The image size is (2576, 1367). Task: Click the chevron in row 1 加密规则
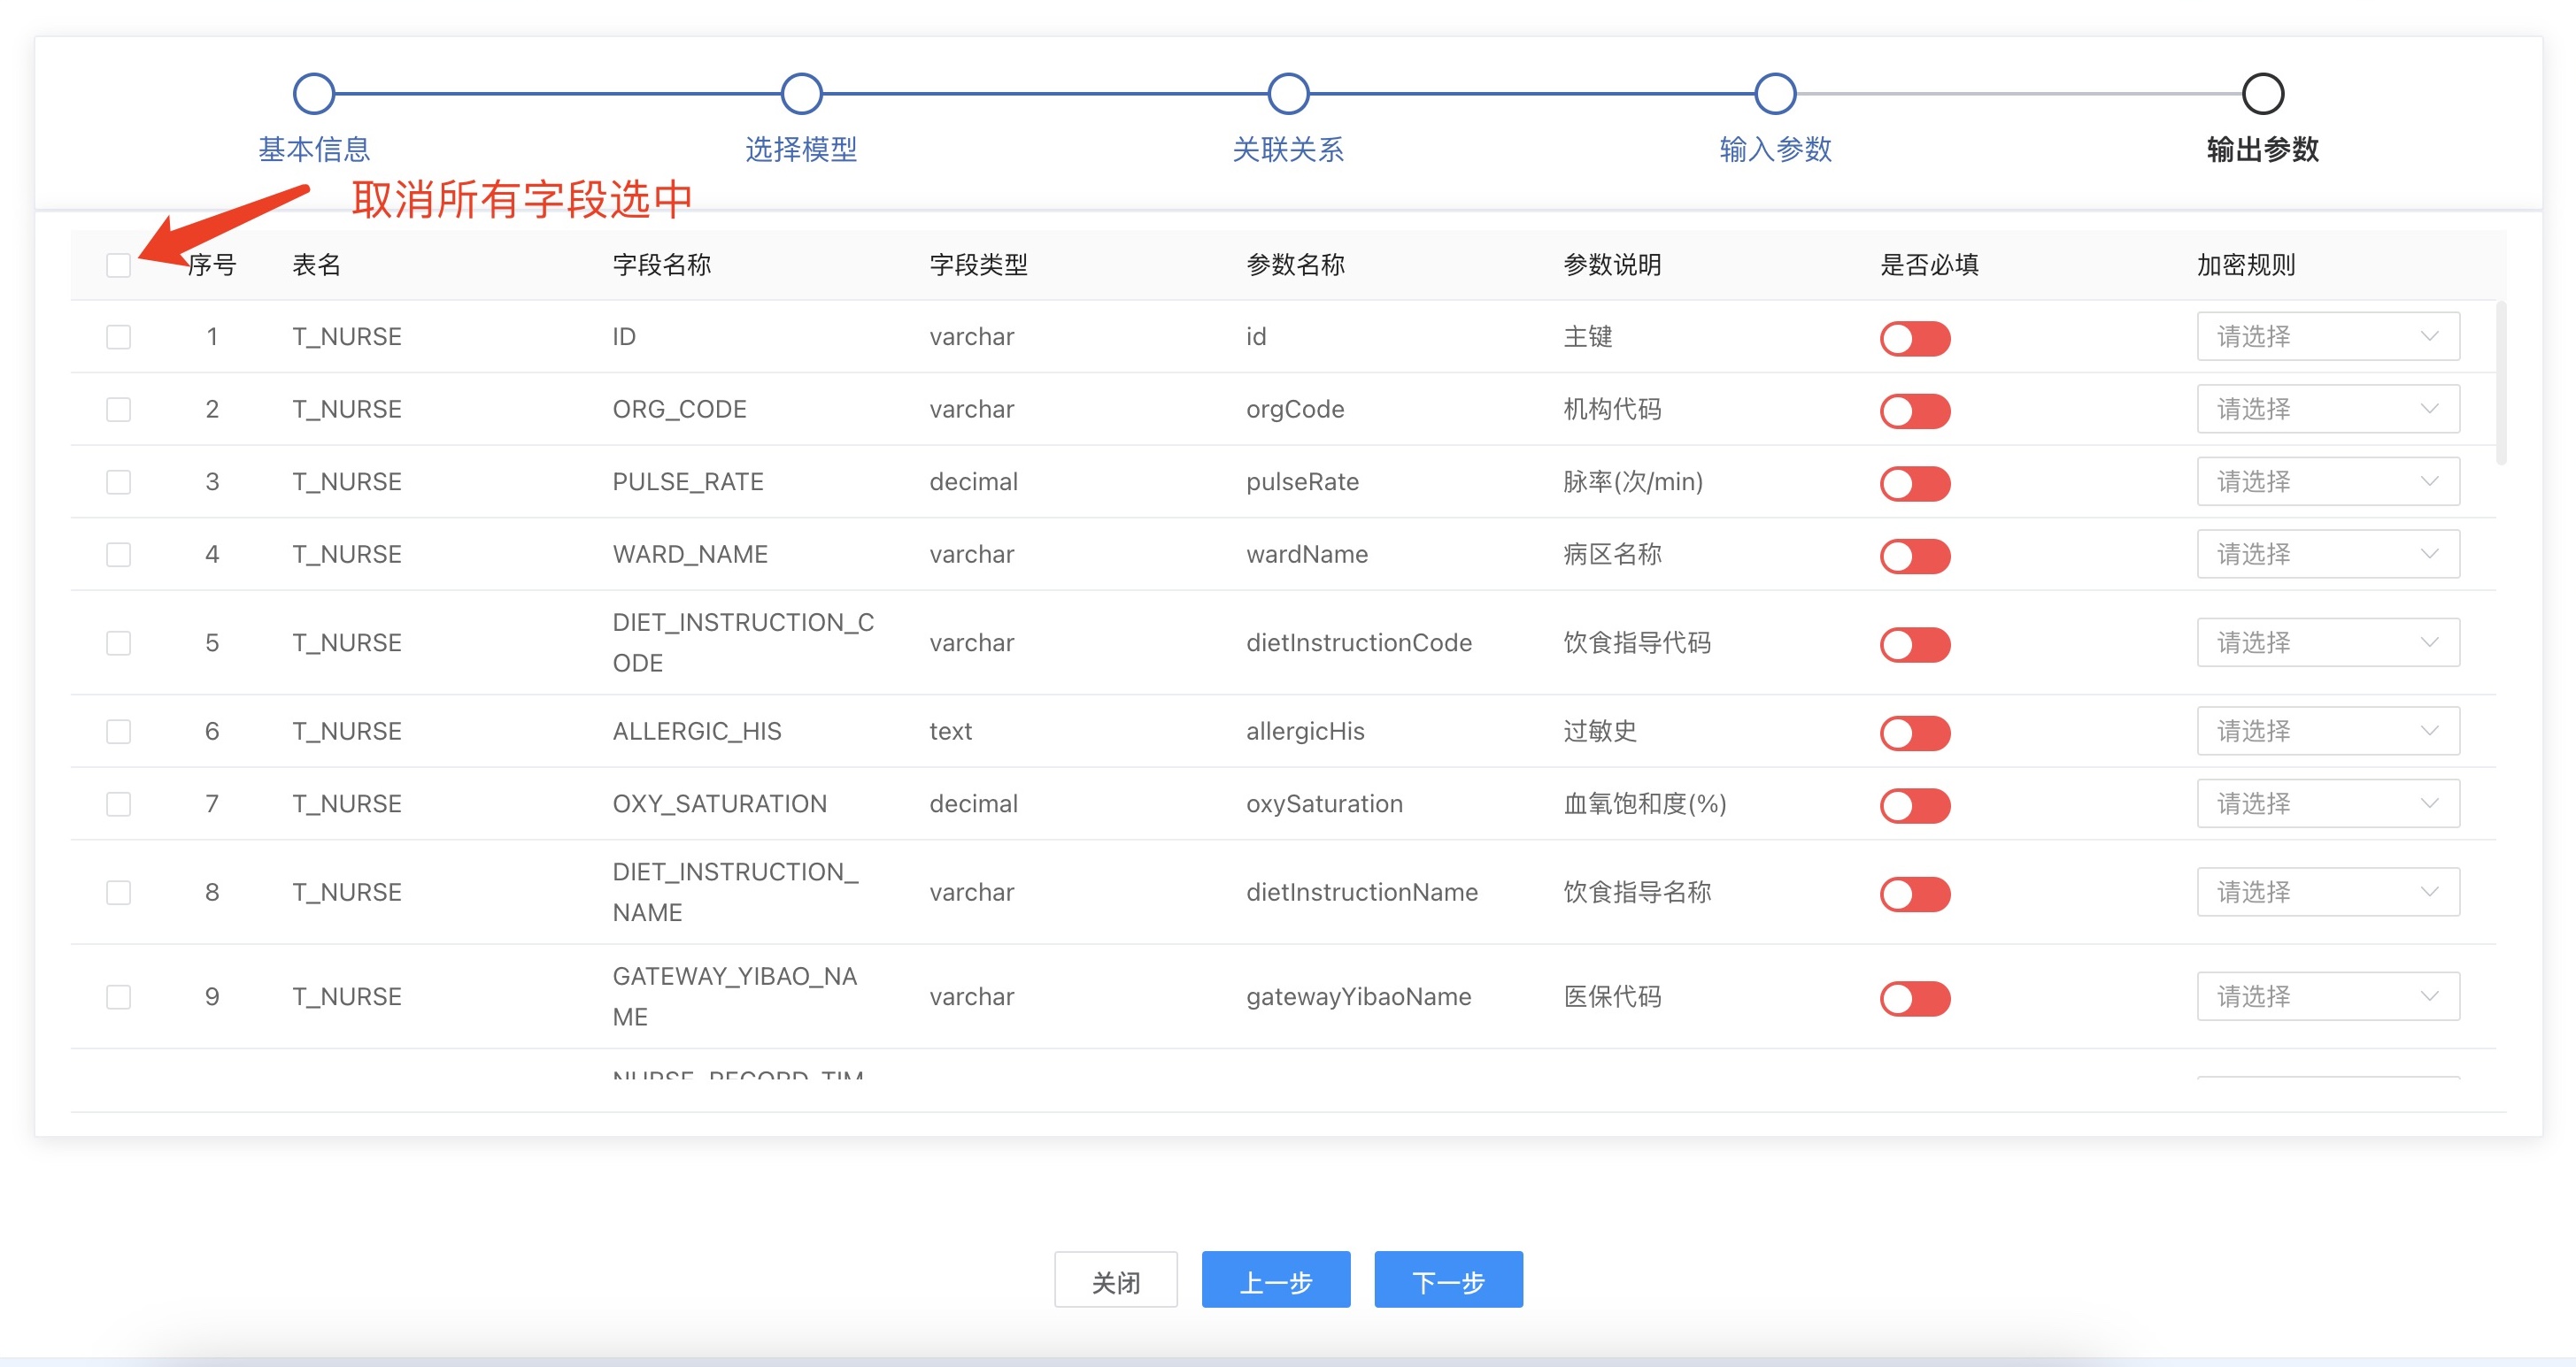pyautogui.click(x=2429, y=337)
